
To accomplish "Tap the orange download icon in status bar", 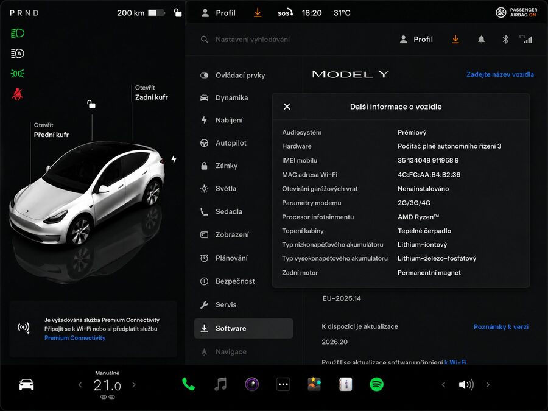I will pyautogui.click(x=258, y=13).
